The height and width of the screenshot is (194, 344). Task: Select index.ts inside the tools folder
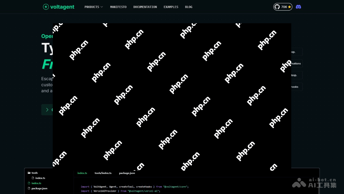[39, 178]
